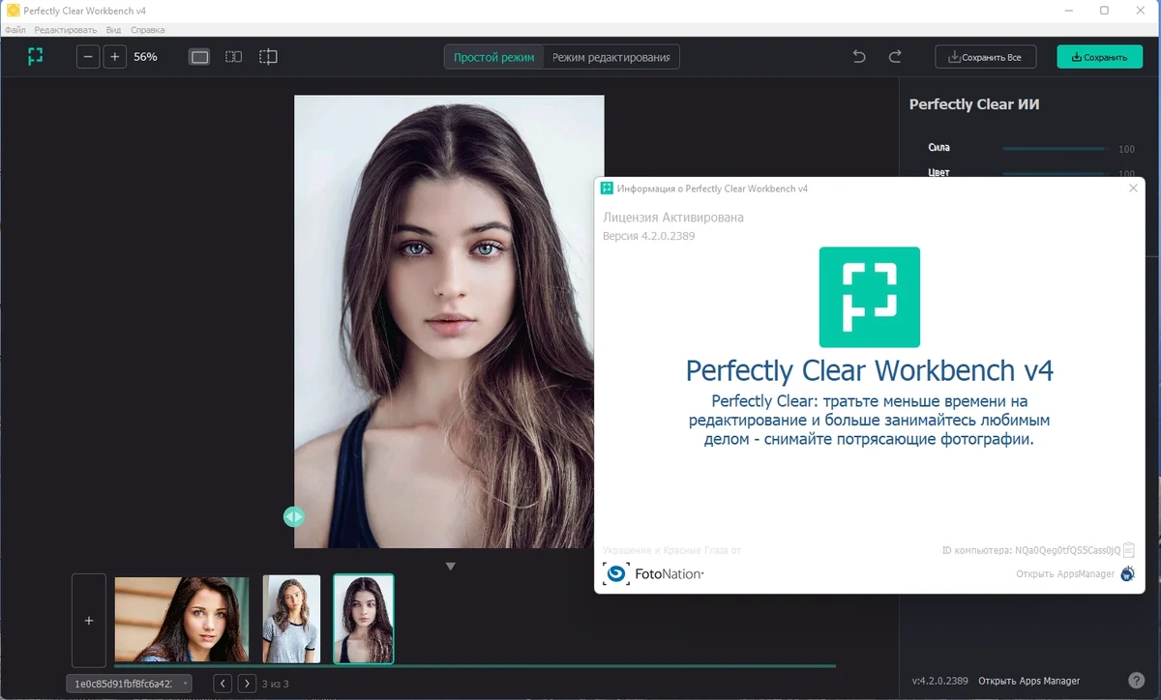Click the Perfectly Clear logo icon in toolbar
This screenshot has height=700, width=1161.
(x=36, y=57)
